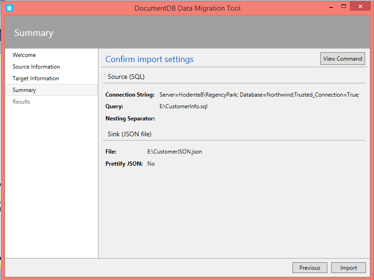Select Welcome in the left navigation
The height and width of the screenshot is (280, 374).
(x=24, y=55)
